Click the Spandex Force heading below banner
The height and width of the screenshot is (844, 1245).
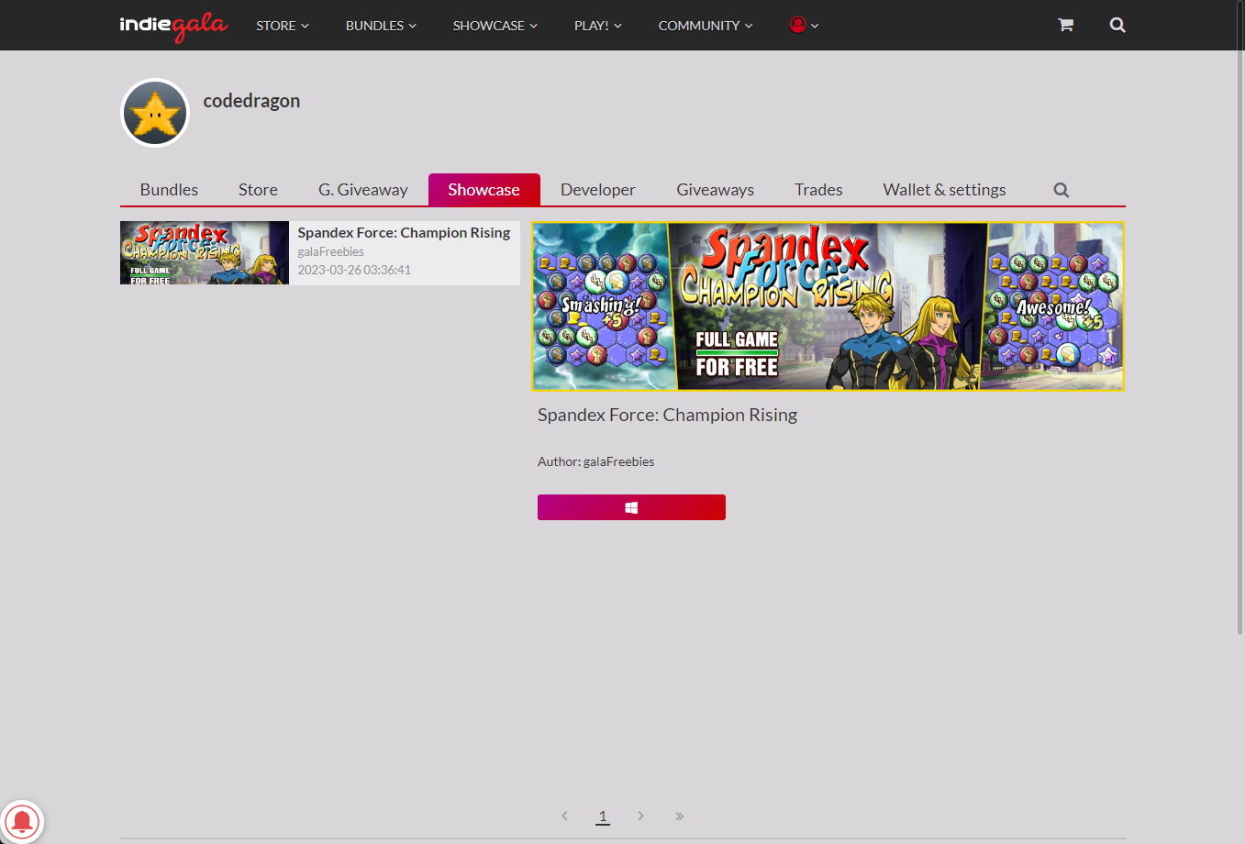coord(667,415)
